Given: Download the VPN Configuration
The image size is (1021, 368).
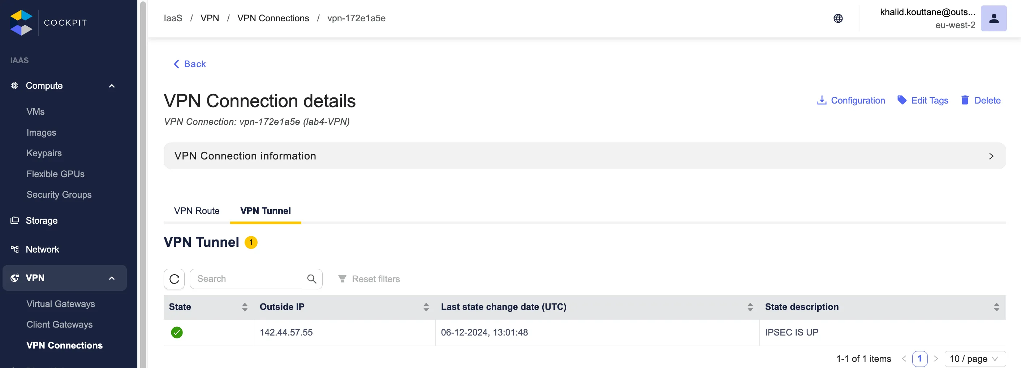Looking at the screenshot, I should (850, 101).
